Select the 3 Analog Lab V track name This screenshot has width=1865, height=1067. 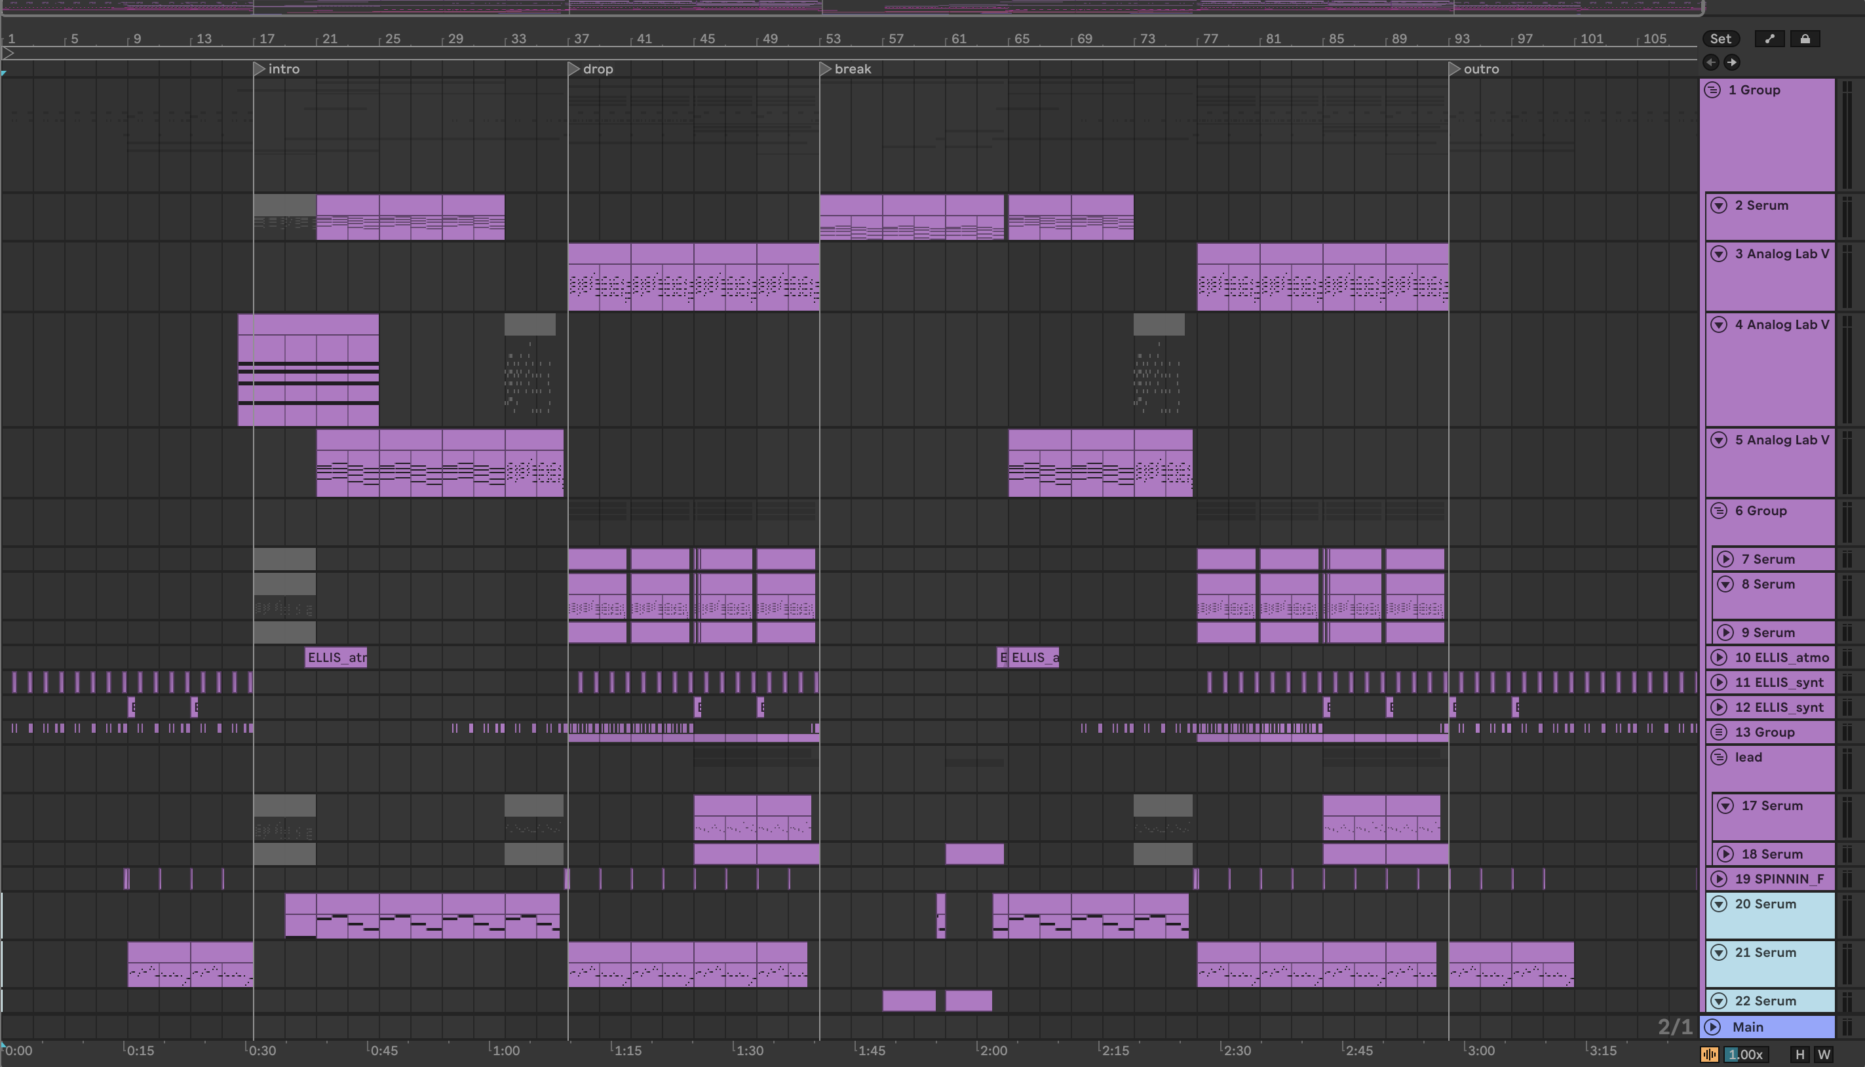tap(1782, 254)
